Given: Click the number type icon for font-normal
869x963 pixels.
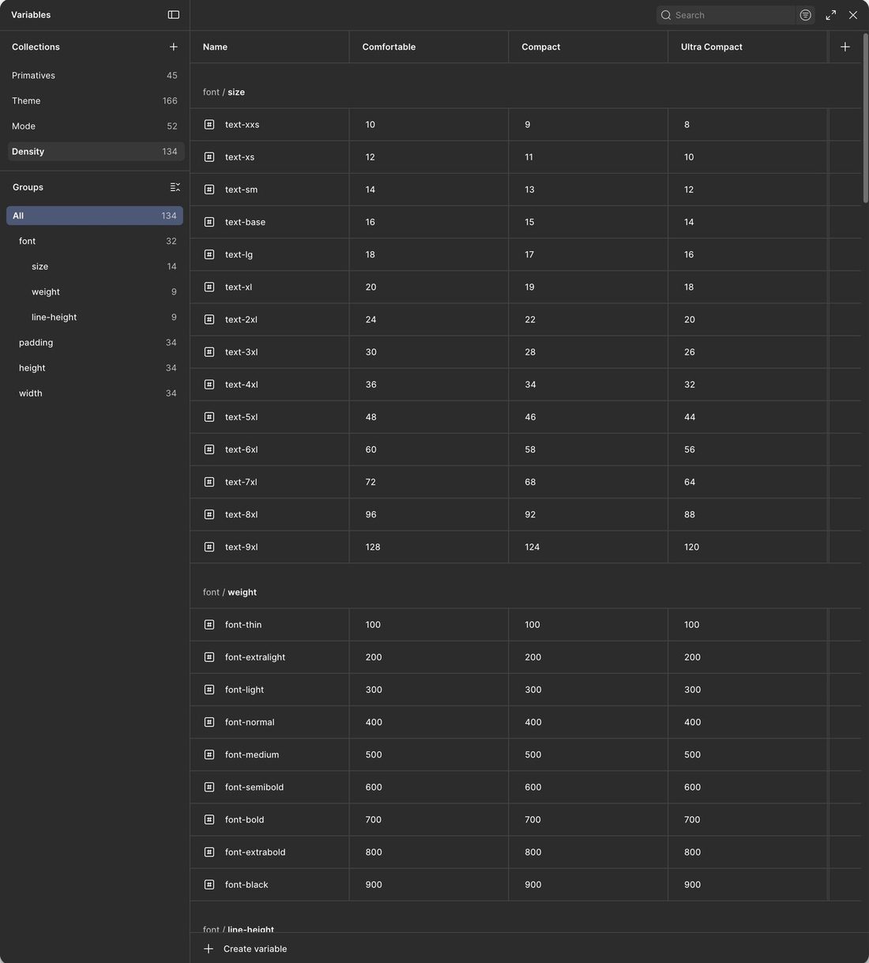Looking at the screenshot, I should [209, 722].
